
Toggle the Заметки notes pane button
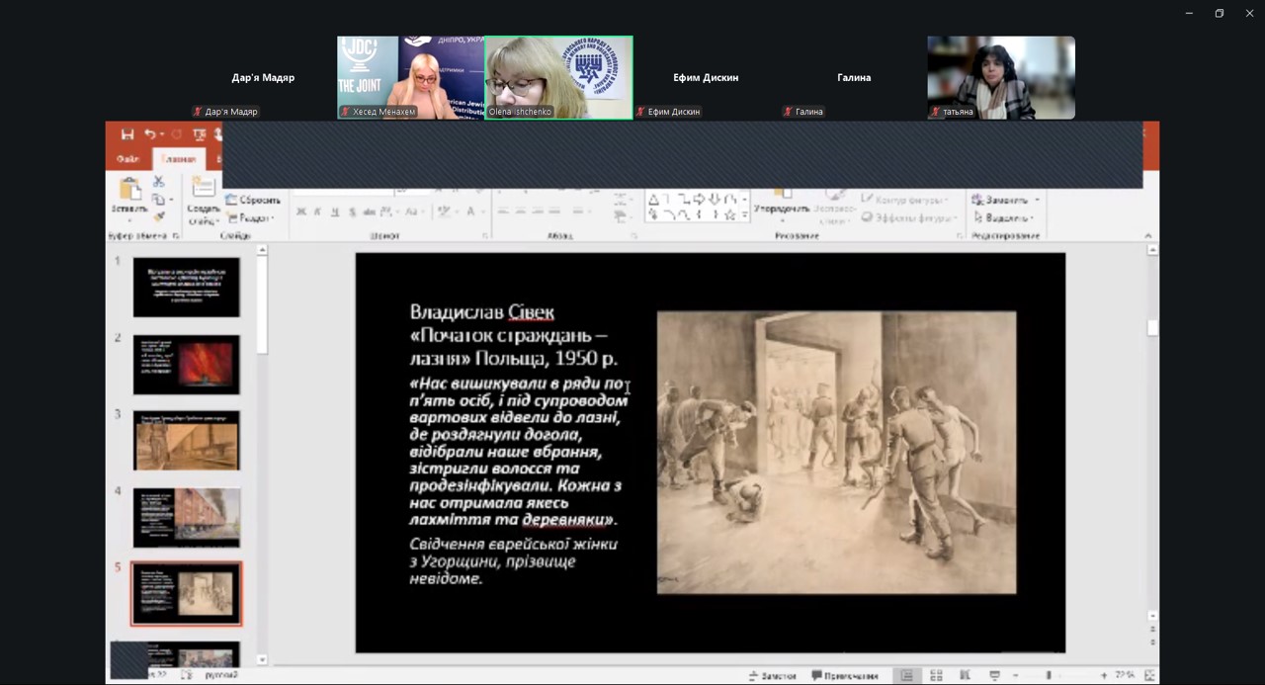click(773, 675)
